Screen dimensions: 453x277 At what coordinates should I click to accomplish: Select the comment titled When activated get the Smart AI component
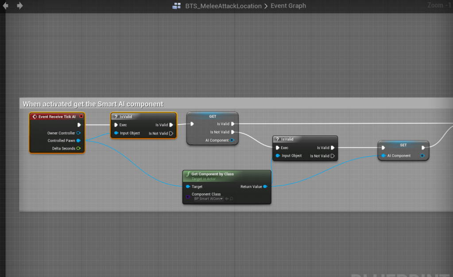point(93,104)
